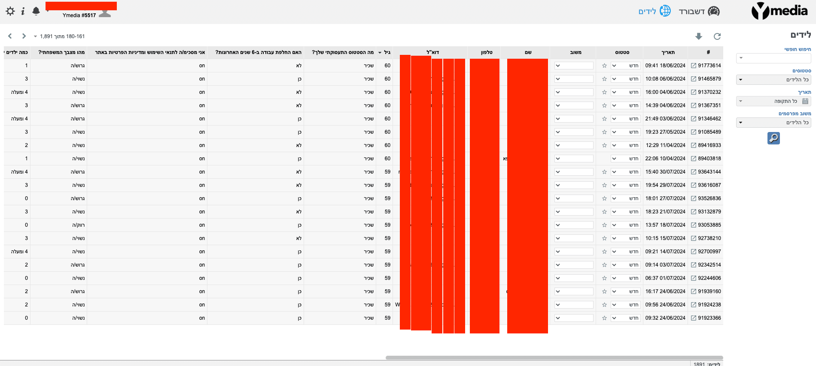Click date cell 13:57 18/07/2024
The width and height of the screenshot is (816, 366).
point(665,225)
